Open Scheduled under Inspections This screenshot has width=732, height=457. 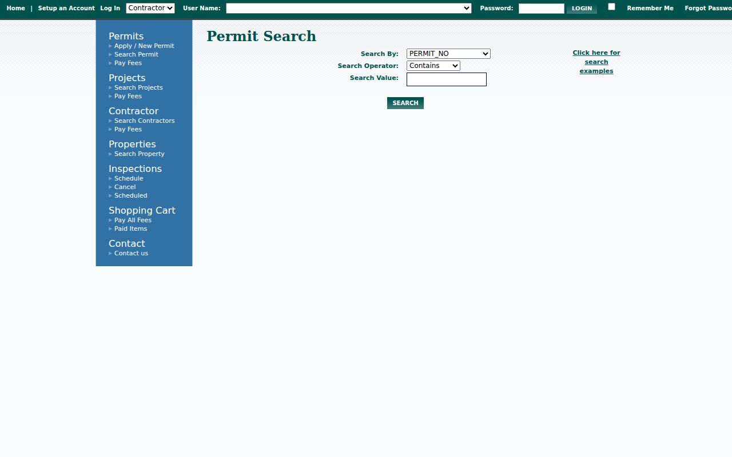coord(130,195)
